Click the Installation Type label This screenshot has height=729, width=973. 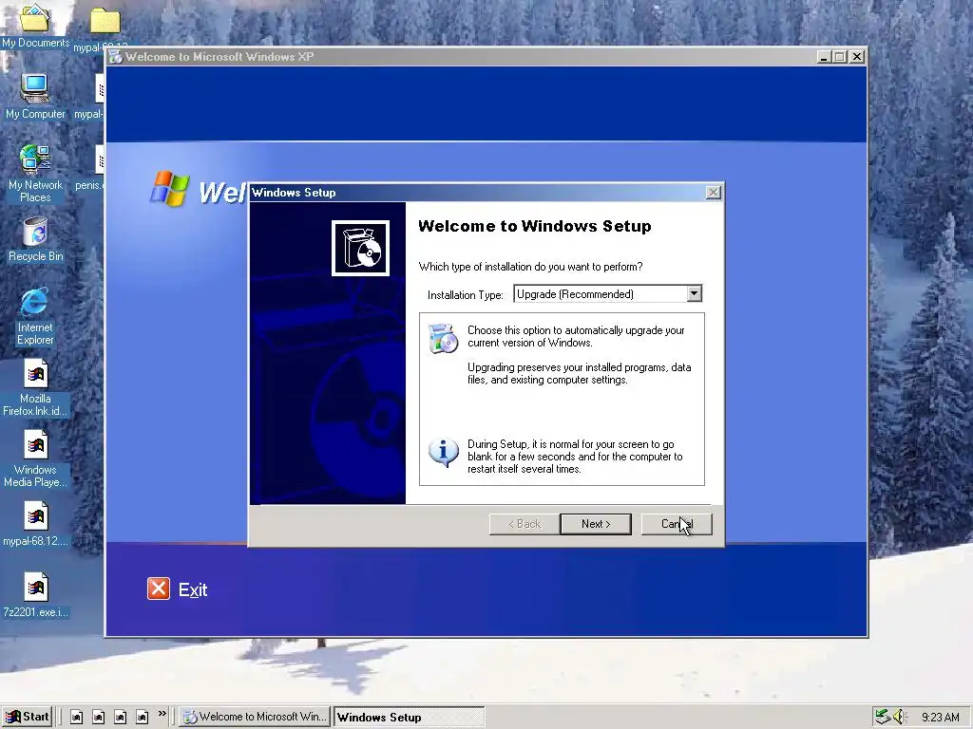pos(466,294)
